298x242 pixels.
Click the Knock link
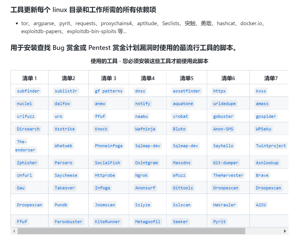click(101, 129)
